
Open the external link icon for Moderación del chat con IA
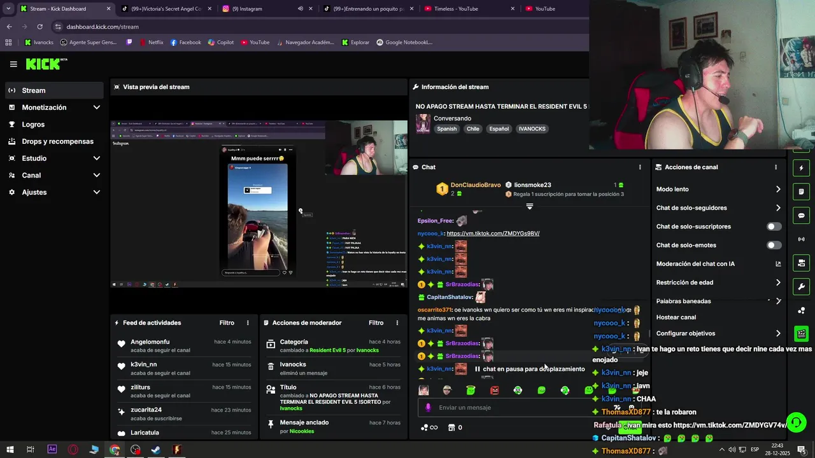(x=778, y=264)
